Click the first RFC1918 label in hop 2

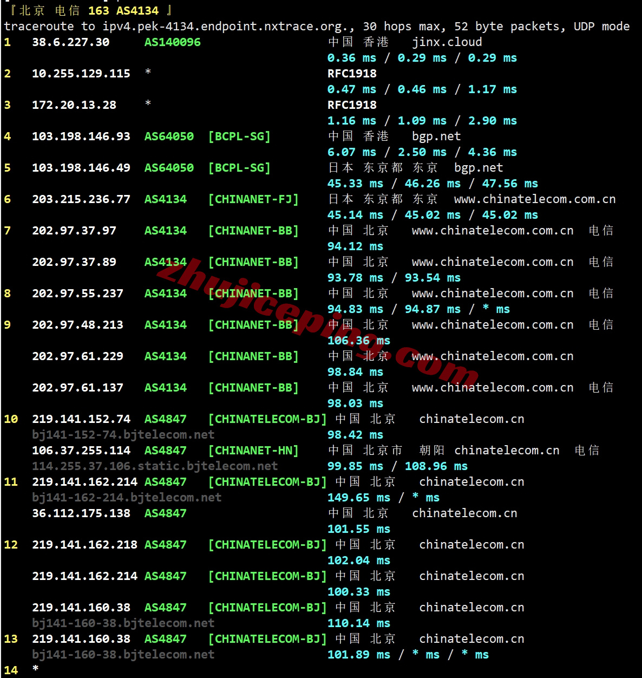(352, 74)
